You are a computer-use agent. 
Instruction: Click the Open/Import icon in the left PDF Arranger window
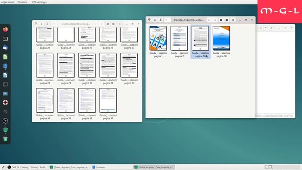coord(36,24)
